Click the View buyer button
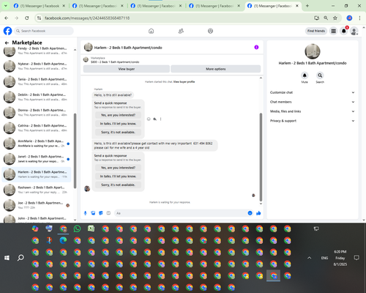The height and width of the screenshot is (293, 366). (127, 69)
